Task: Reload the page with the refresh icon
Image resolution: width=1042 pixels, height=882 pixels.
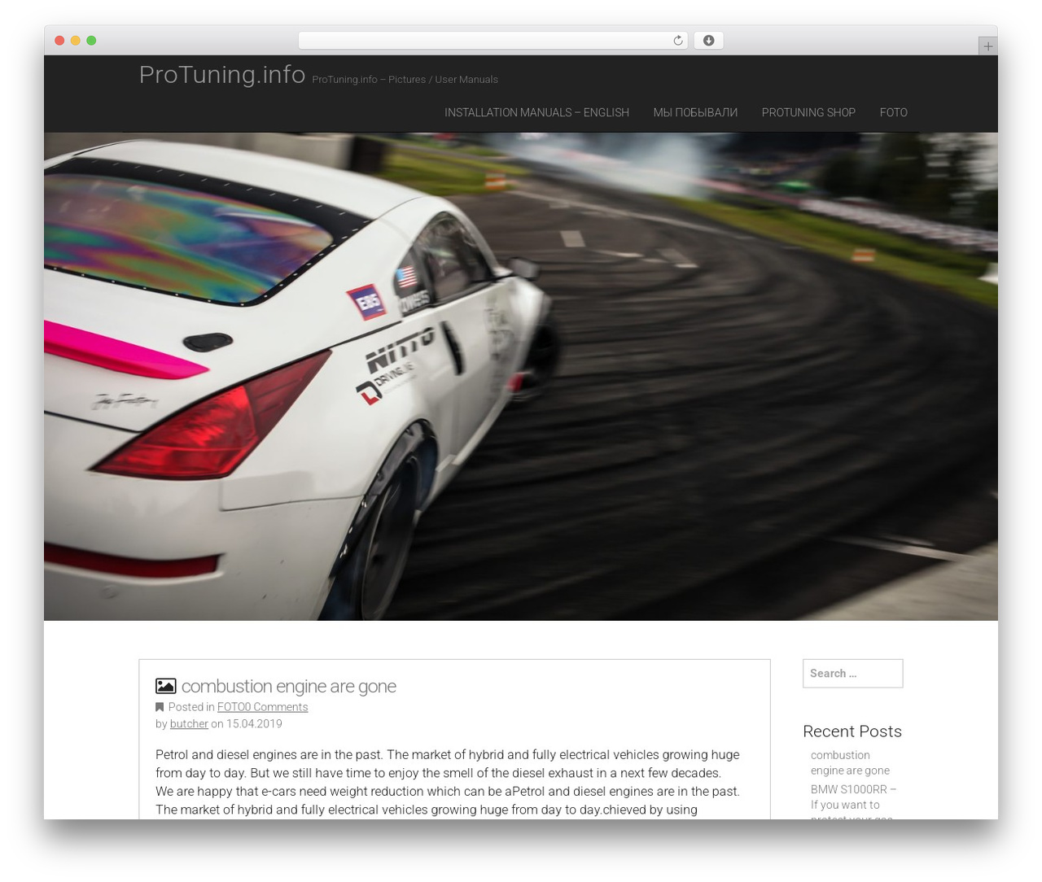Action: click(677, 41)
